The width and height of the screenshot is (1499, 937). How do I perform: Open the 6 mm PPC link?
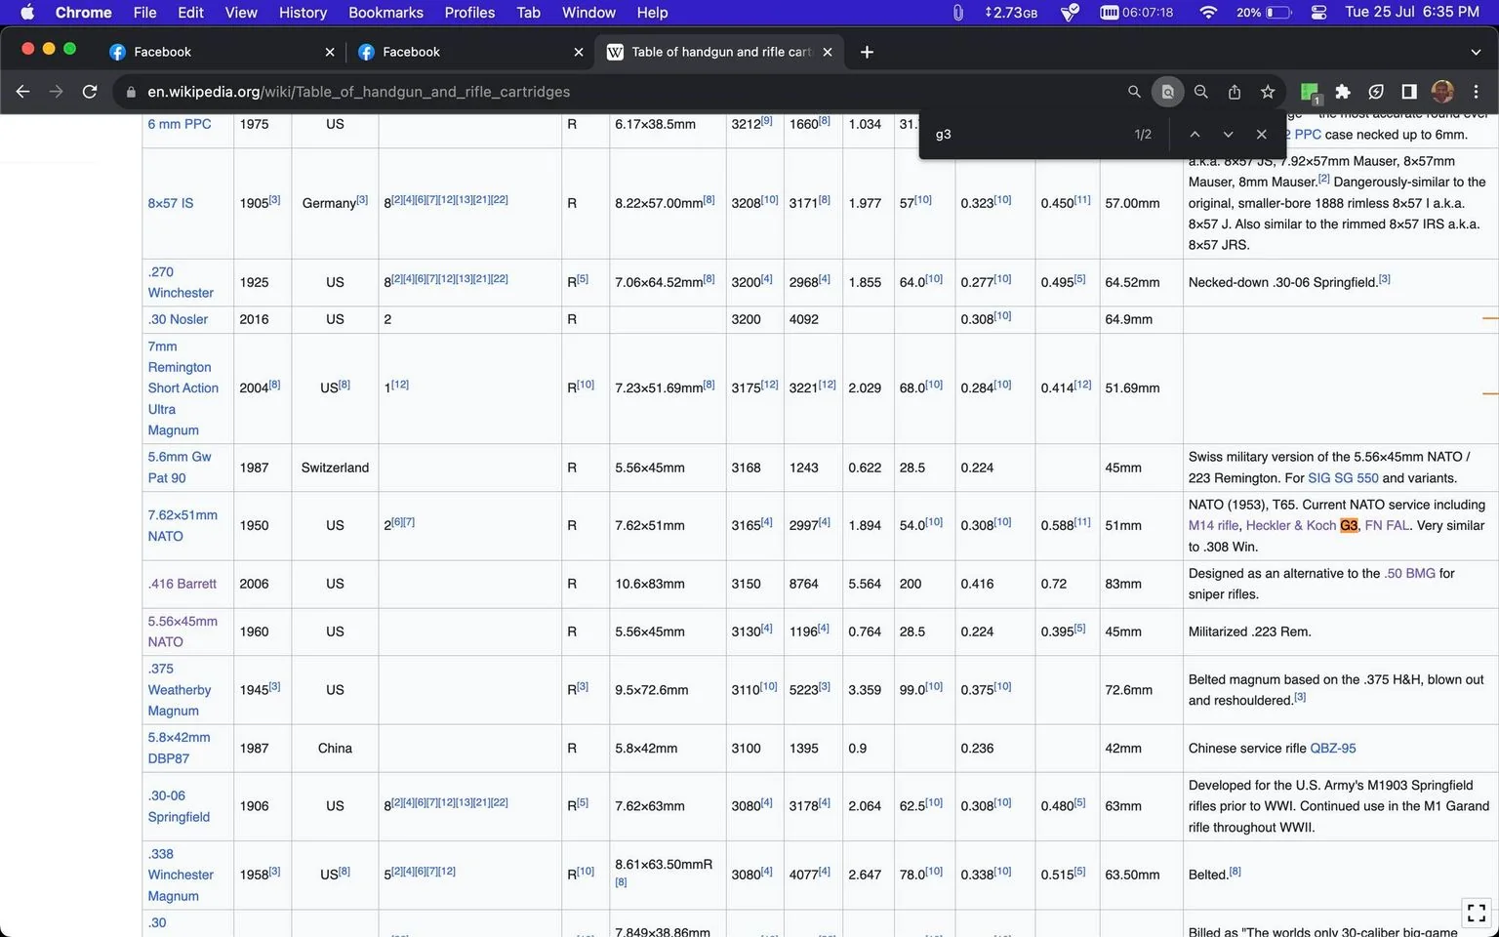[x=180, y=124]
